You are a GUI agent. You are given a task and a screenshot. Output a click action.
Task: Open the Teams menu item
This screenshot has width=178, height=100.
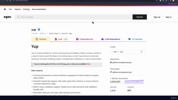[x=18, y=9]
